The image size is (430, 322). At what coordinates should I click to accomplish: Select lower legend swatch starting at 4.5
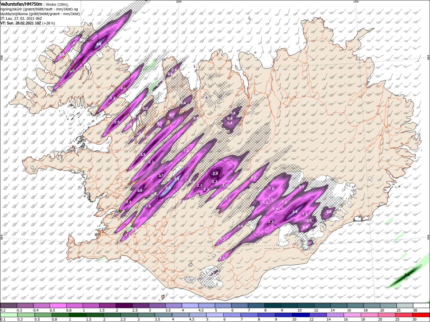coord(198,315)
